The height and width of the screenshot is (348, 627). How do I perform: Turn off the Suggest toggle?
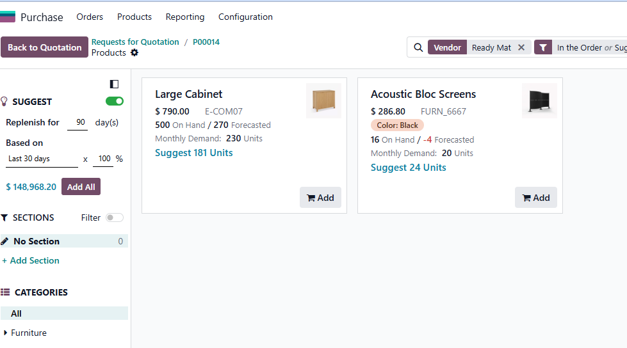pyautogui.click(x=115, y=101)
